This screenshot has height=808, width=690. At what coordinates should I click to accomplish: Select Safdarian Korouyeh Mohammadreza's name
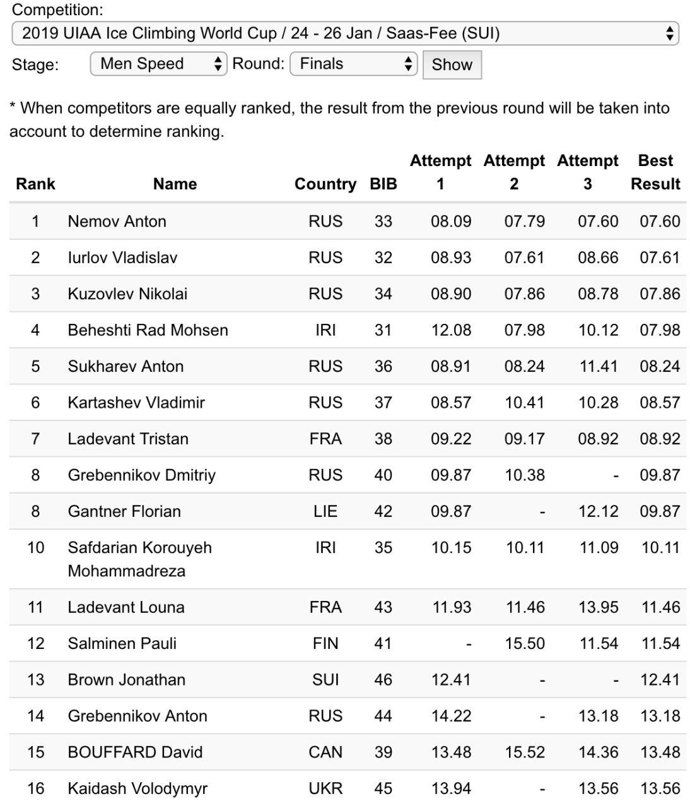click(x=139, y=559)
